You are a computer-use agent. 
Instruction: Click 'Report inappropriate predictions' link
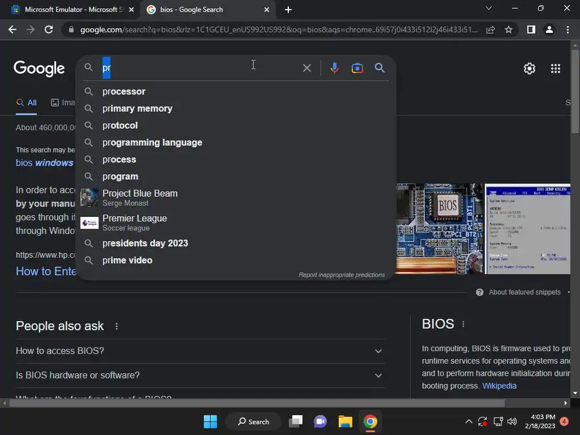pos(342,275)
